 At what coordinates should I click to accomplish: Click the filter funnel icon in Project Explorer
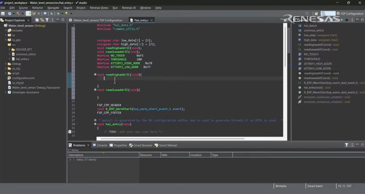(47, 20)
